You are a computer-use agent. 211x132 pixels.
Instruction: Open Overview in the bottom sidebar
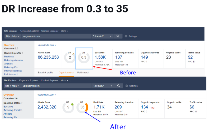point(9,95)
